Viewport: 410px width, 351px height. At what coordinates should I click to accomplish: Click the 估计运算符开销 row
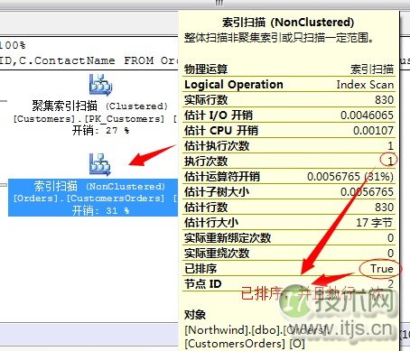pyautogui.click(x=289, y=177)
